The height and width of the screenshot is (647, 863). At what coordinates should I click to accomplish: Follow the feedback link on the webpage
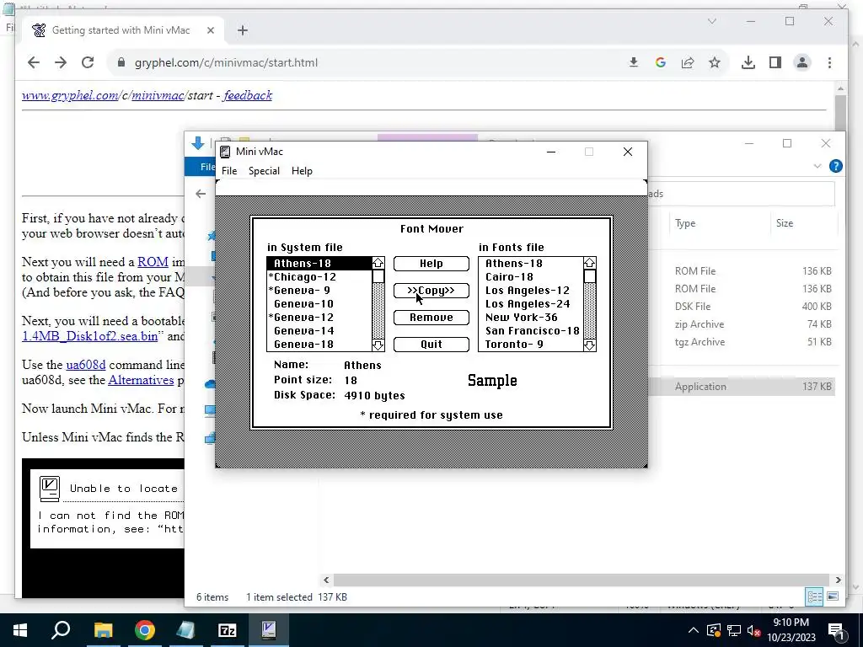pos(248,95)
